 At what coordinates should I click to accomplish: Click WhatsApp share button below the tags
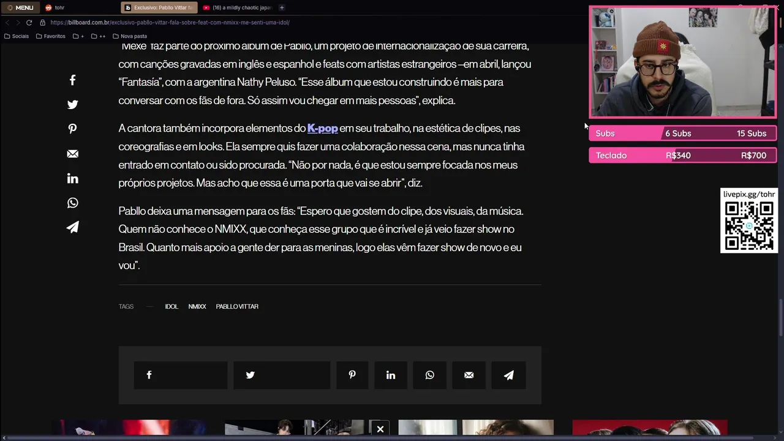pos(430,375)
